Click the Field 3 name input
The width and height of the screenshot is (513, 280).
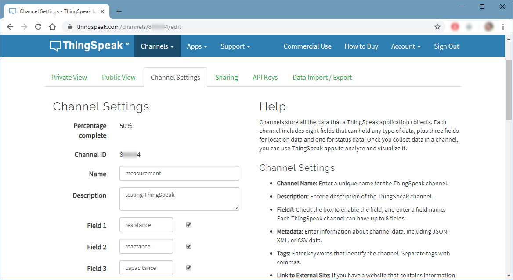[146, 268]
